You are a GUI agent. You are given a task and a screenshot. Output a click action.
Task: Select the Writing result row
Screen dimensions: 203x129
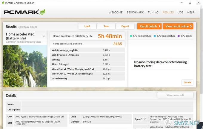tap(87, 60)
